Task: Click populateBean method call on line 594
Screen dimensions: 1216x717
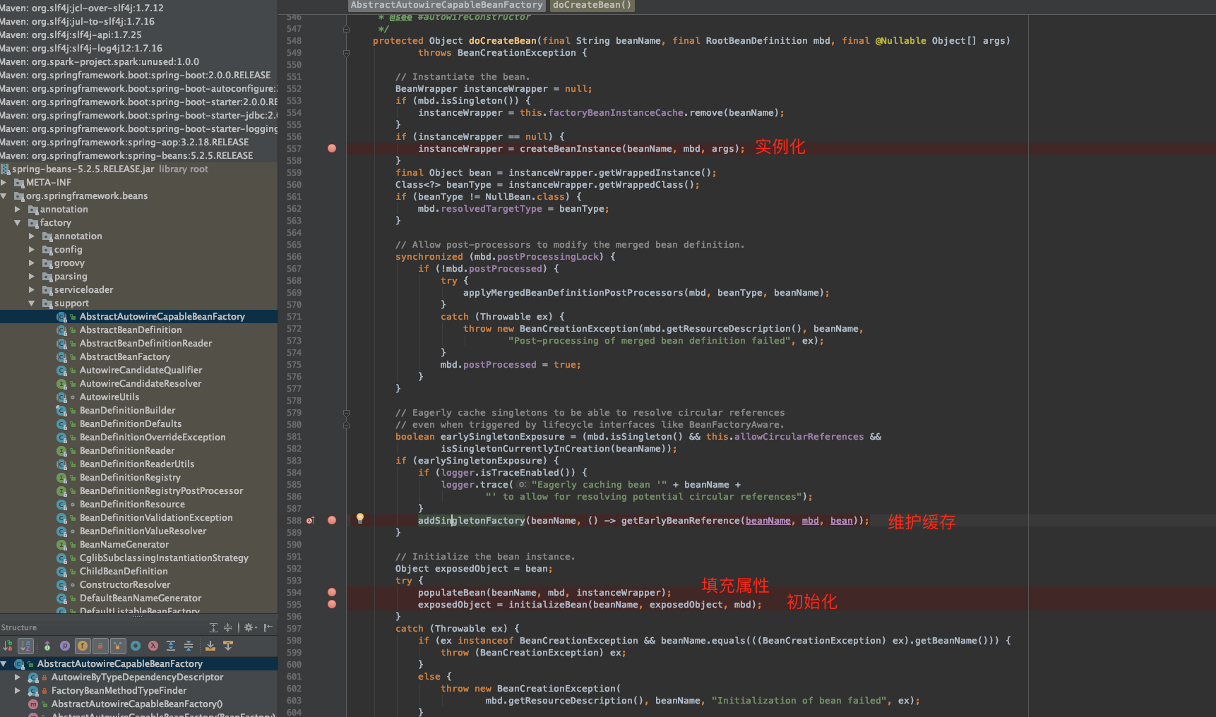Action: (x=451, y=593)
